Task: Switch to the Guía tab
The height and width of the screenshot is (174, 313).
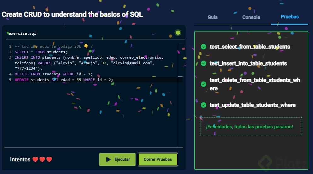Action: coord(212,17)
